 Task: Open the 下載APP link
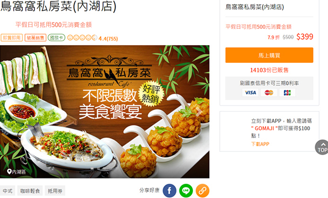[260, 144]
